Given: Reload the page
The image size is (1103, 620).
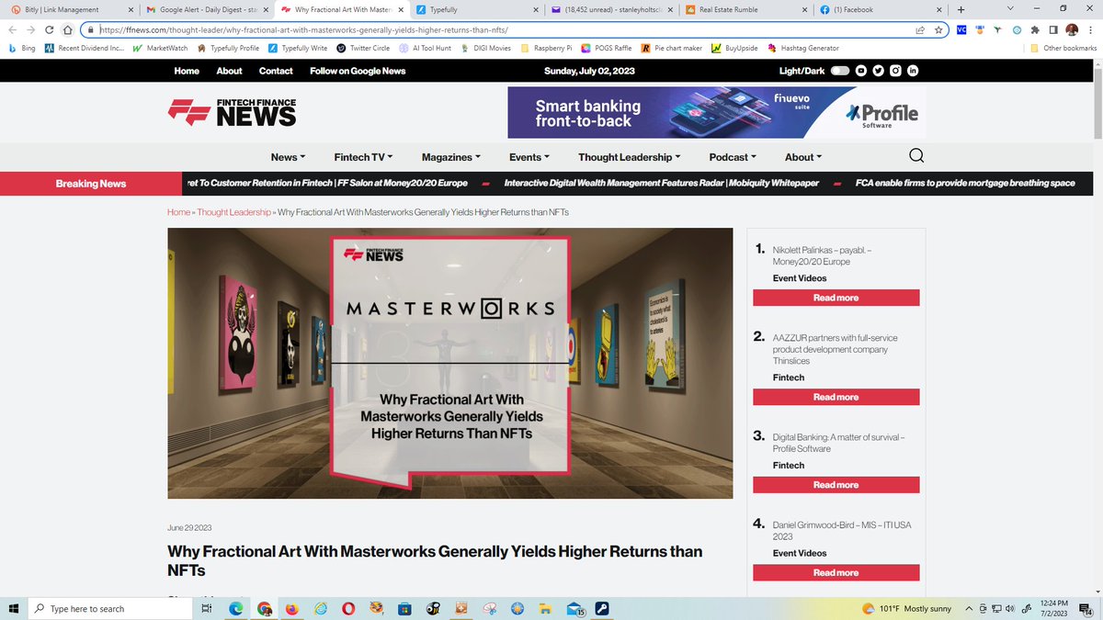Looking at the screenshot, I should (49, 29).
